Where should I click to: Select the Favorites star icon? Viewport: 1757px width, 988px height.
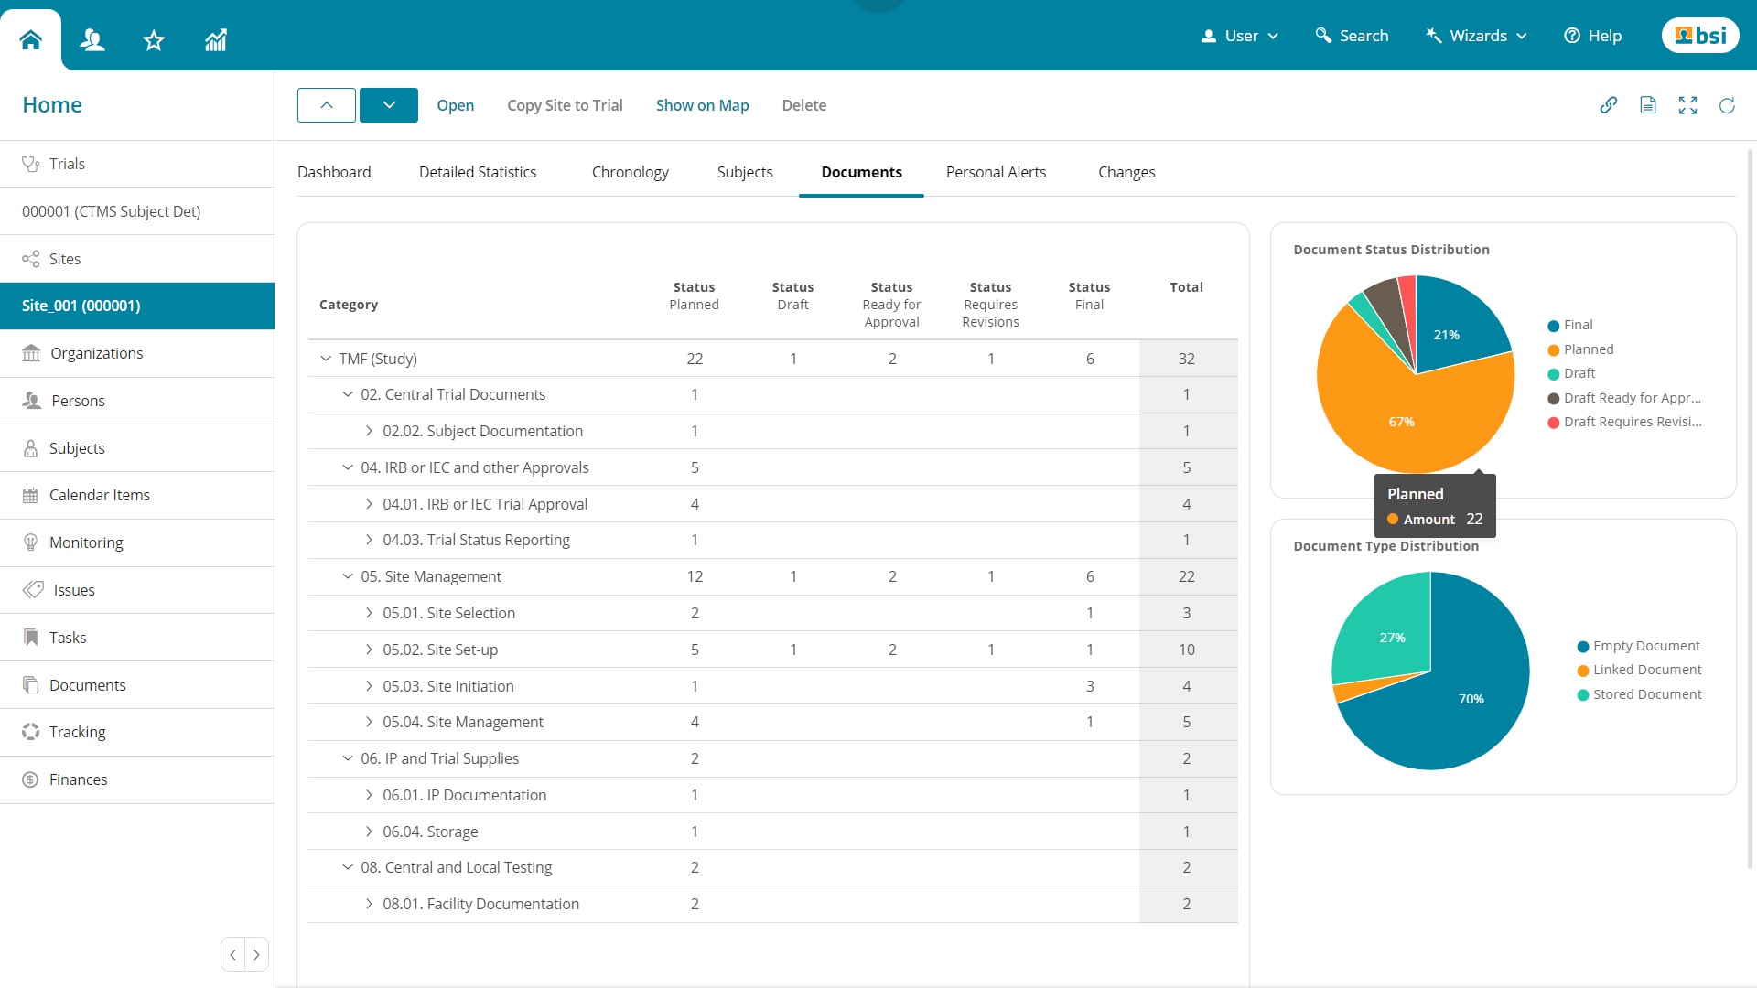[x=153, y=39]
